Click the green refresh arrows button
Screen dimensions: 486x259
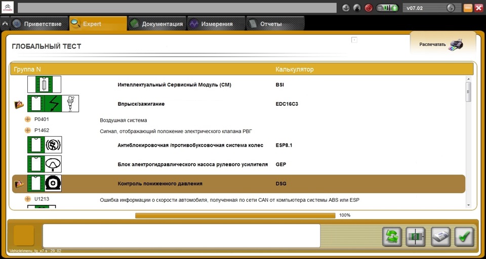coord(392,237)
